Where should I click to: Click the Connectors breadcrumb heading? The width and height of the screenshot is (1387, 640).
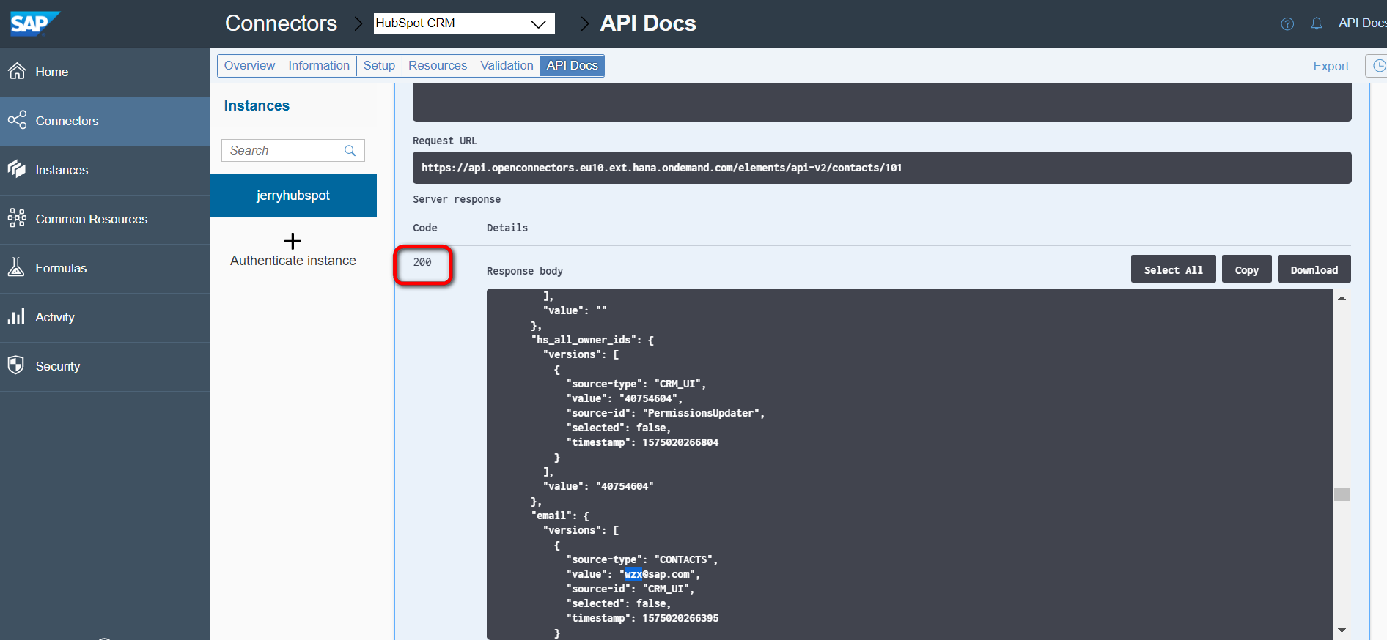coord(281,23)
